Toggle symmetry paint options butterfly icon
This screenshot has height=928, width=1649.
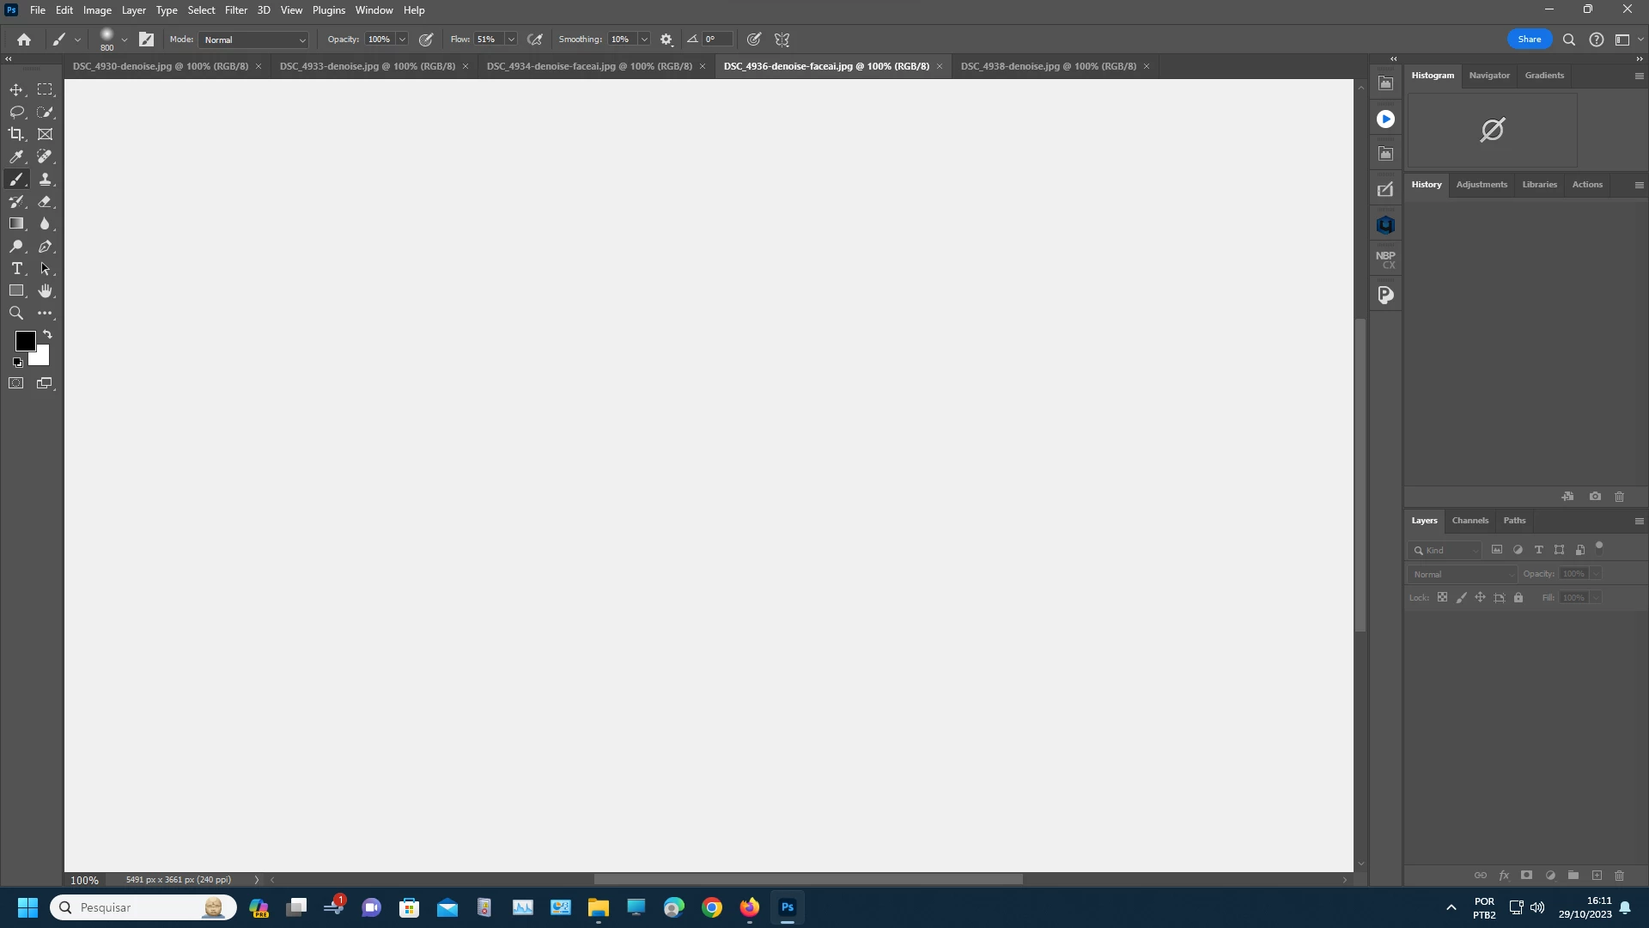[782, 40]
